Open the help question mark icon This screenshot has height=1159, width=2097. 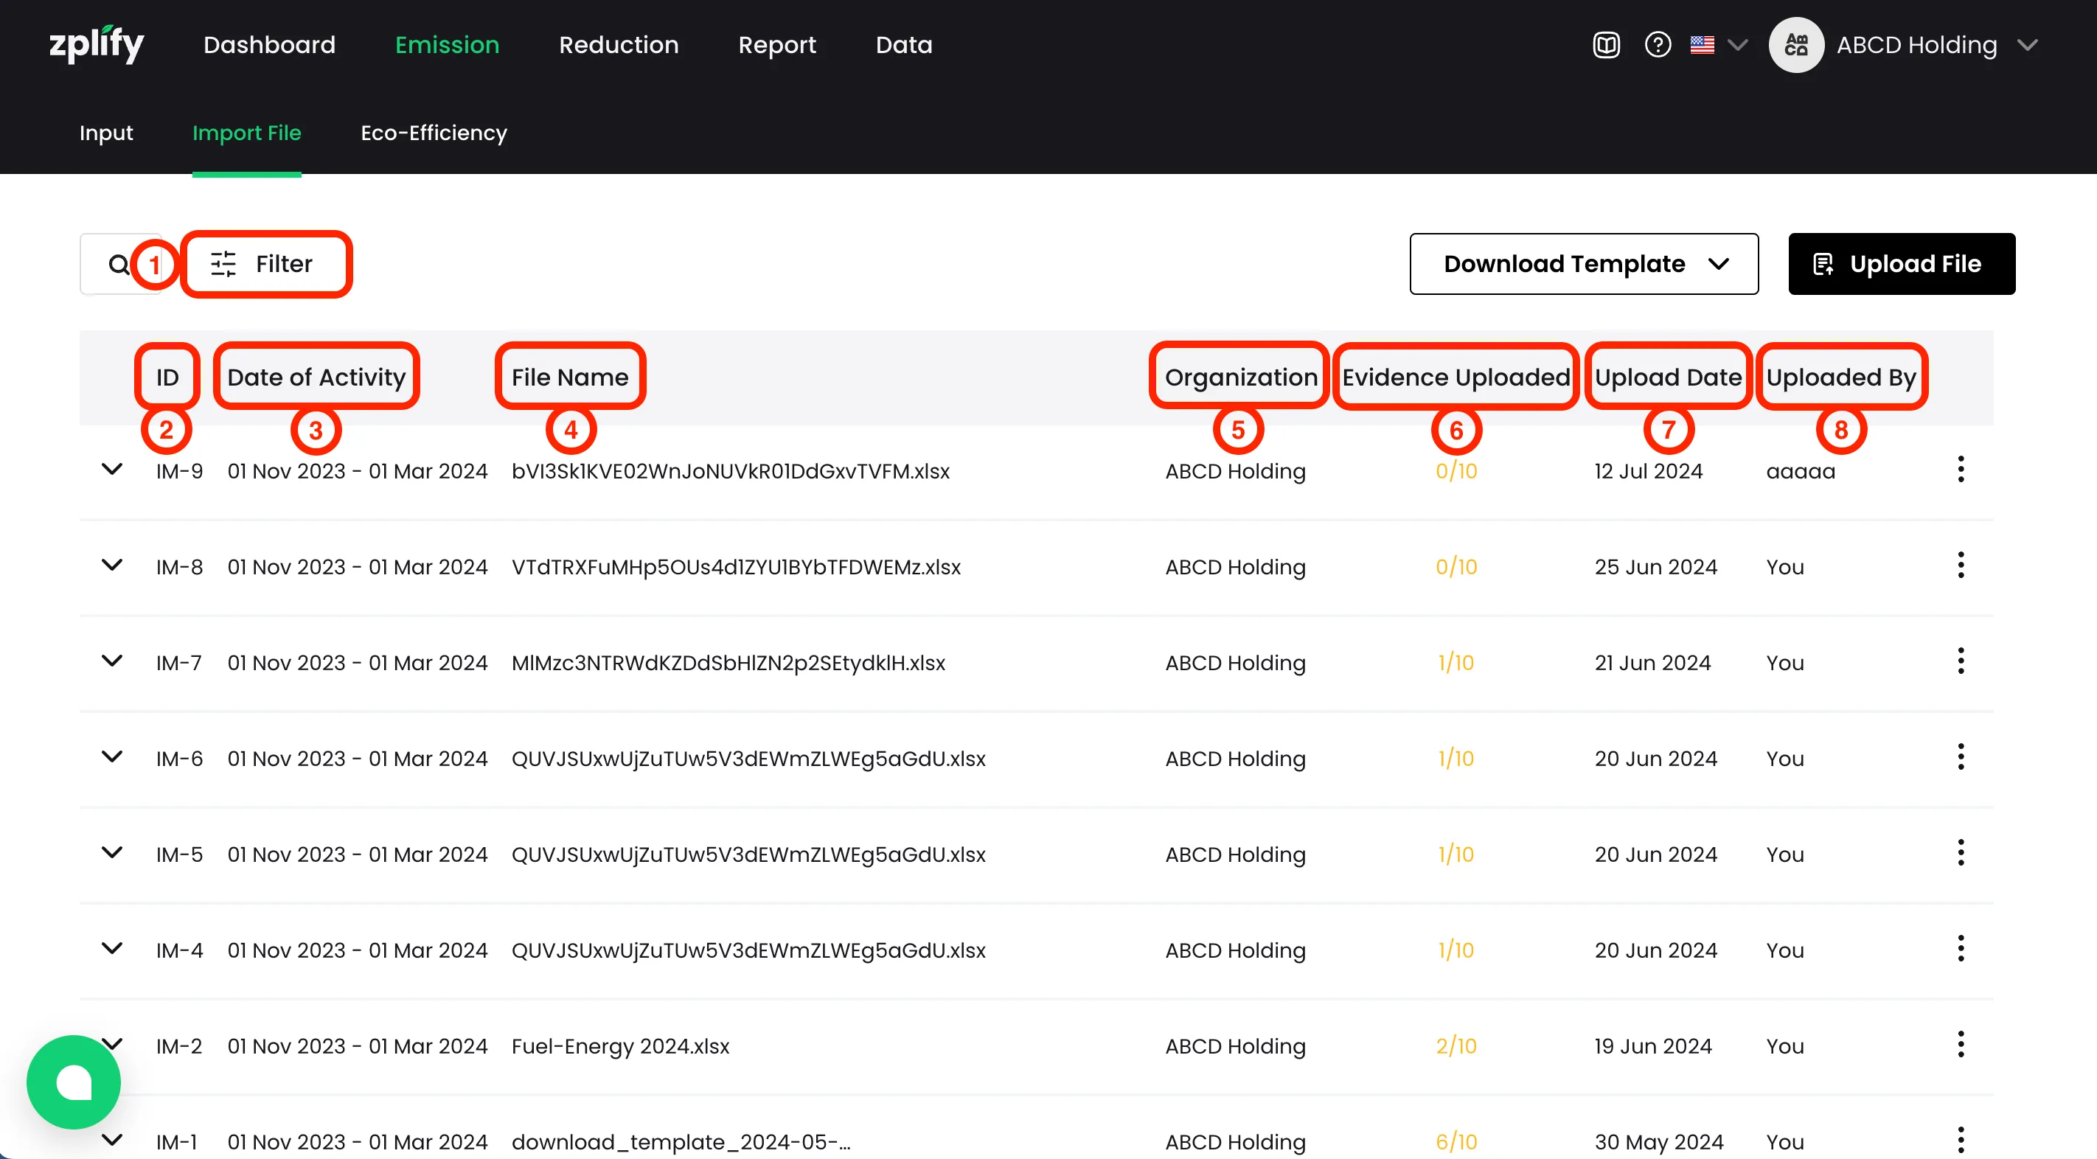(1658, 45)
